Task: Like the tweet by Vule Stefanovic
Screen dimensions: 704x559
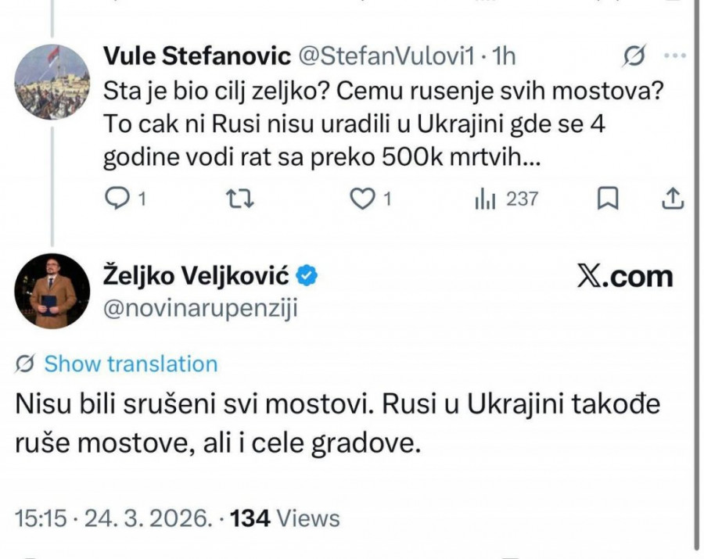Action: (361, 199)
